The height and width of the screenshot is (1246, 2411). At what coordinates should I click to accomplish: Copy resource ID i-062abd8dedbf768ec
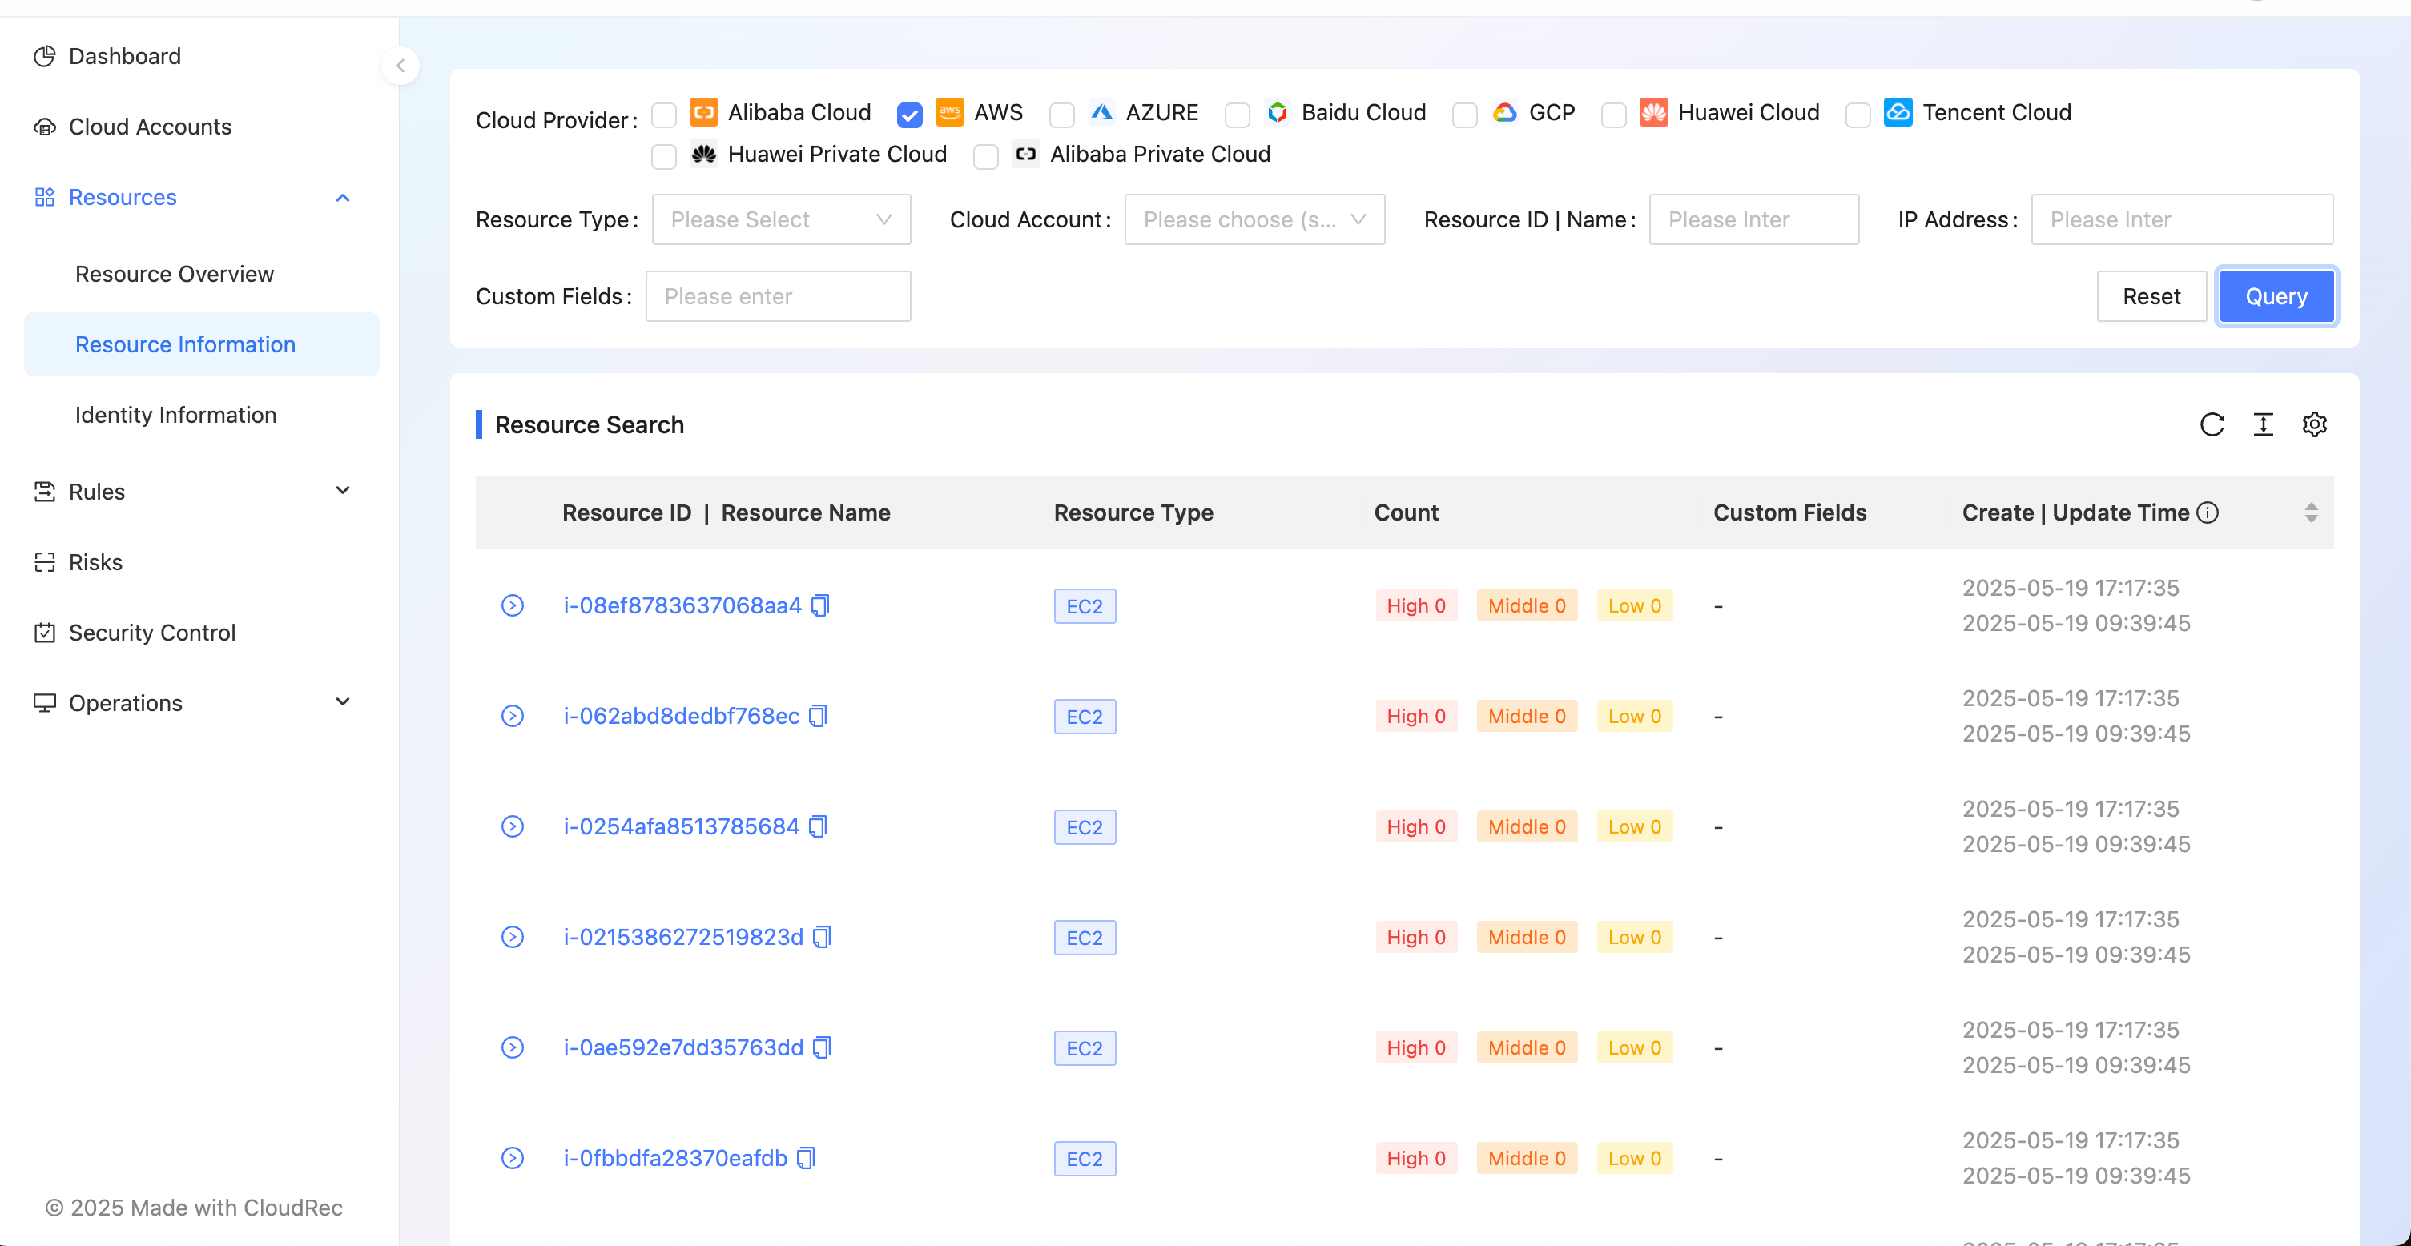point(818,717)
